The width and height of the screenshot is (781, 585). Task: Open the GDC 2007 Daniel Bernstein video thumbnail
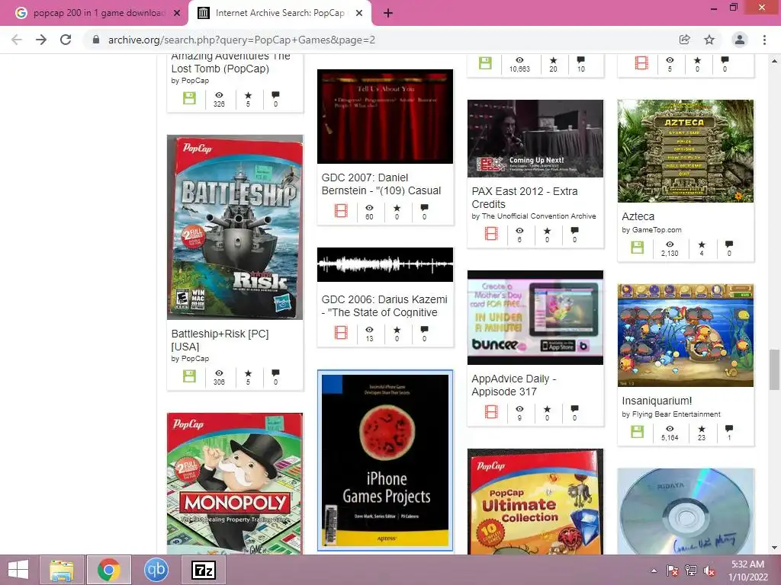[x=385, y=117]
